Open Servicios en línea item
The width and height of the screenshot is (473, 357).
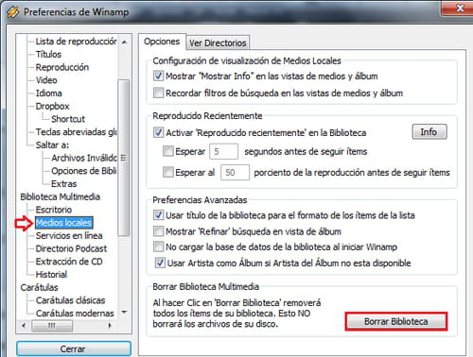(69, 235)
